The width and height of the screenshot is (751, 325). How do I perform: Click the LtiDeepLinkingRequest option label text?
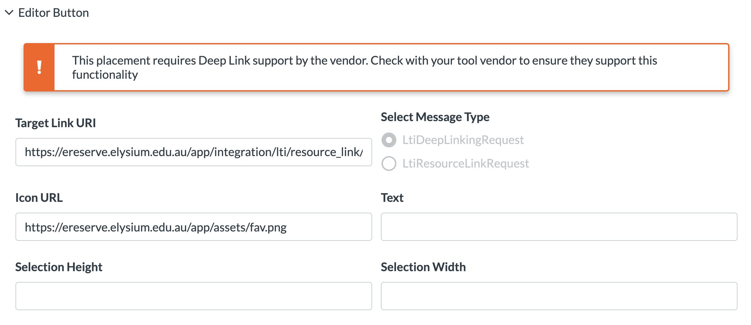[463, 140]
